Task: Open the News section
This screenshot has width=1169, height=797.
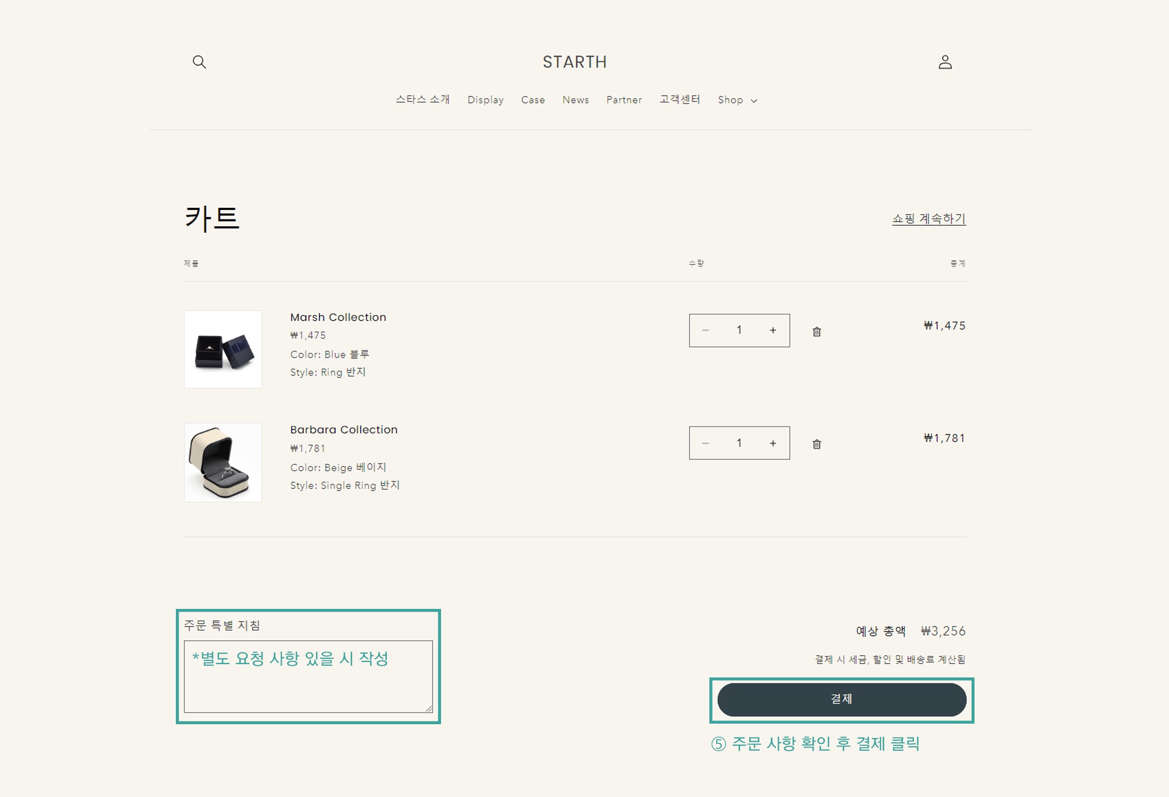Action: click(x=575, y=100)
